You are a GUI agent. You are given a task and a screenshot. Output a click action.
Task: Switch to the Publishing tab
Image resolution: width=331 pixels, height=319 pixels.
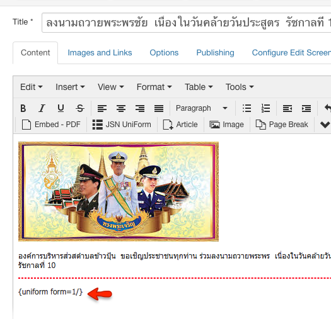[x=215, y=53]
